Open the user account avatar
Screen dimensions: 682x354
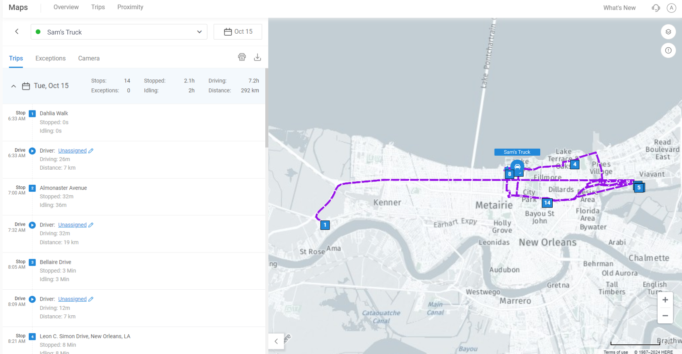click(x=671, y=8)
